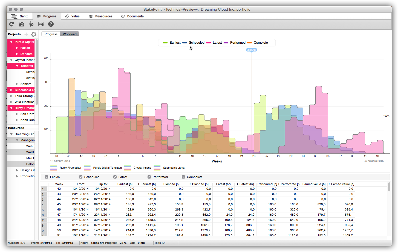The height and width of the screenshot is (252, 398).
Task: Click the Up to: column header
Action: pos(103,184)
